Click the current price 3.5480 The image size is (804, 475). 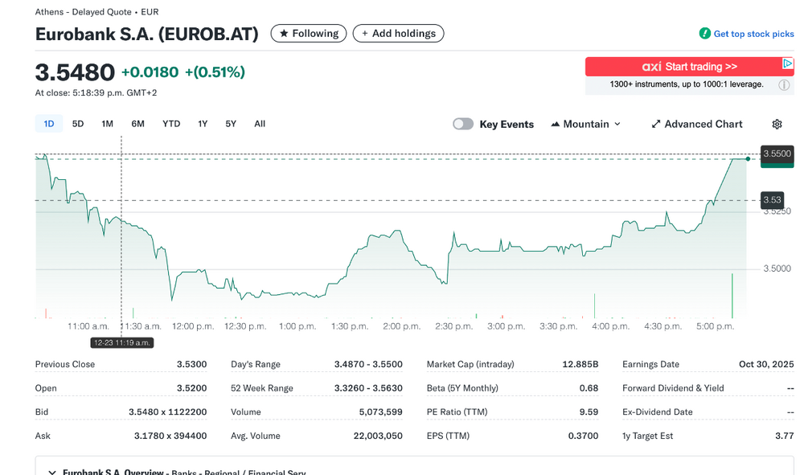point(75,72)
